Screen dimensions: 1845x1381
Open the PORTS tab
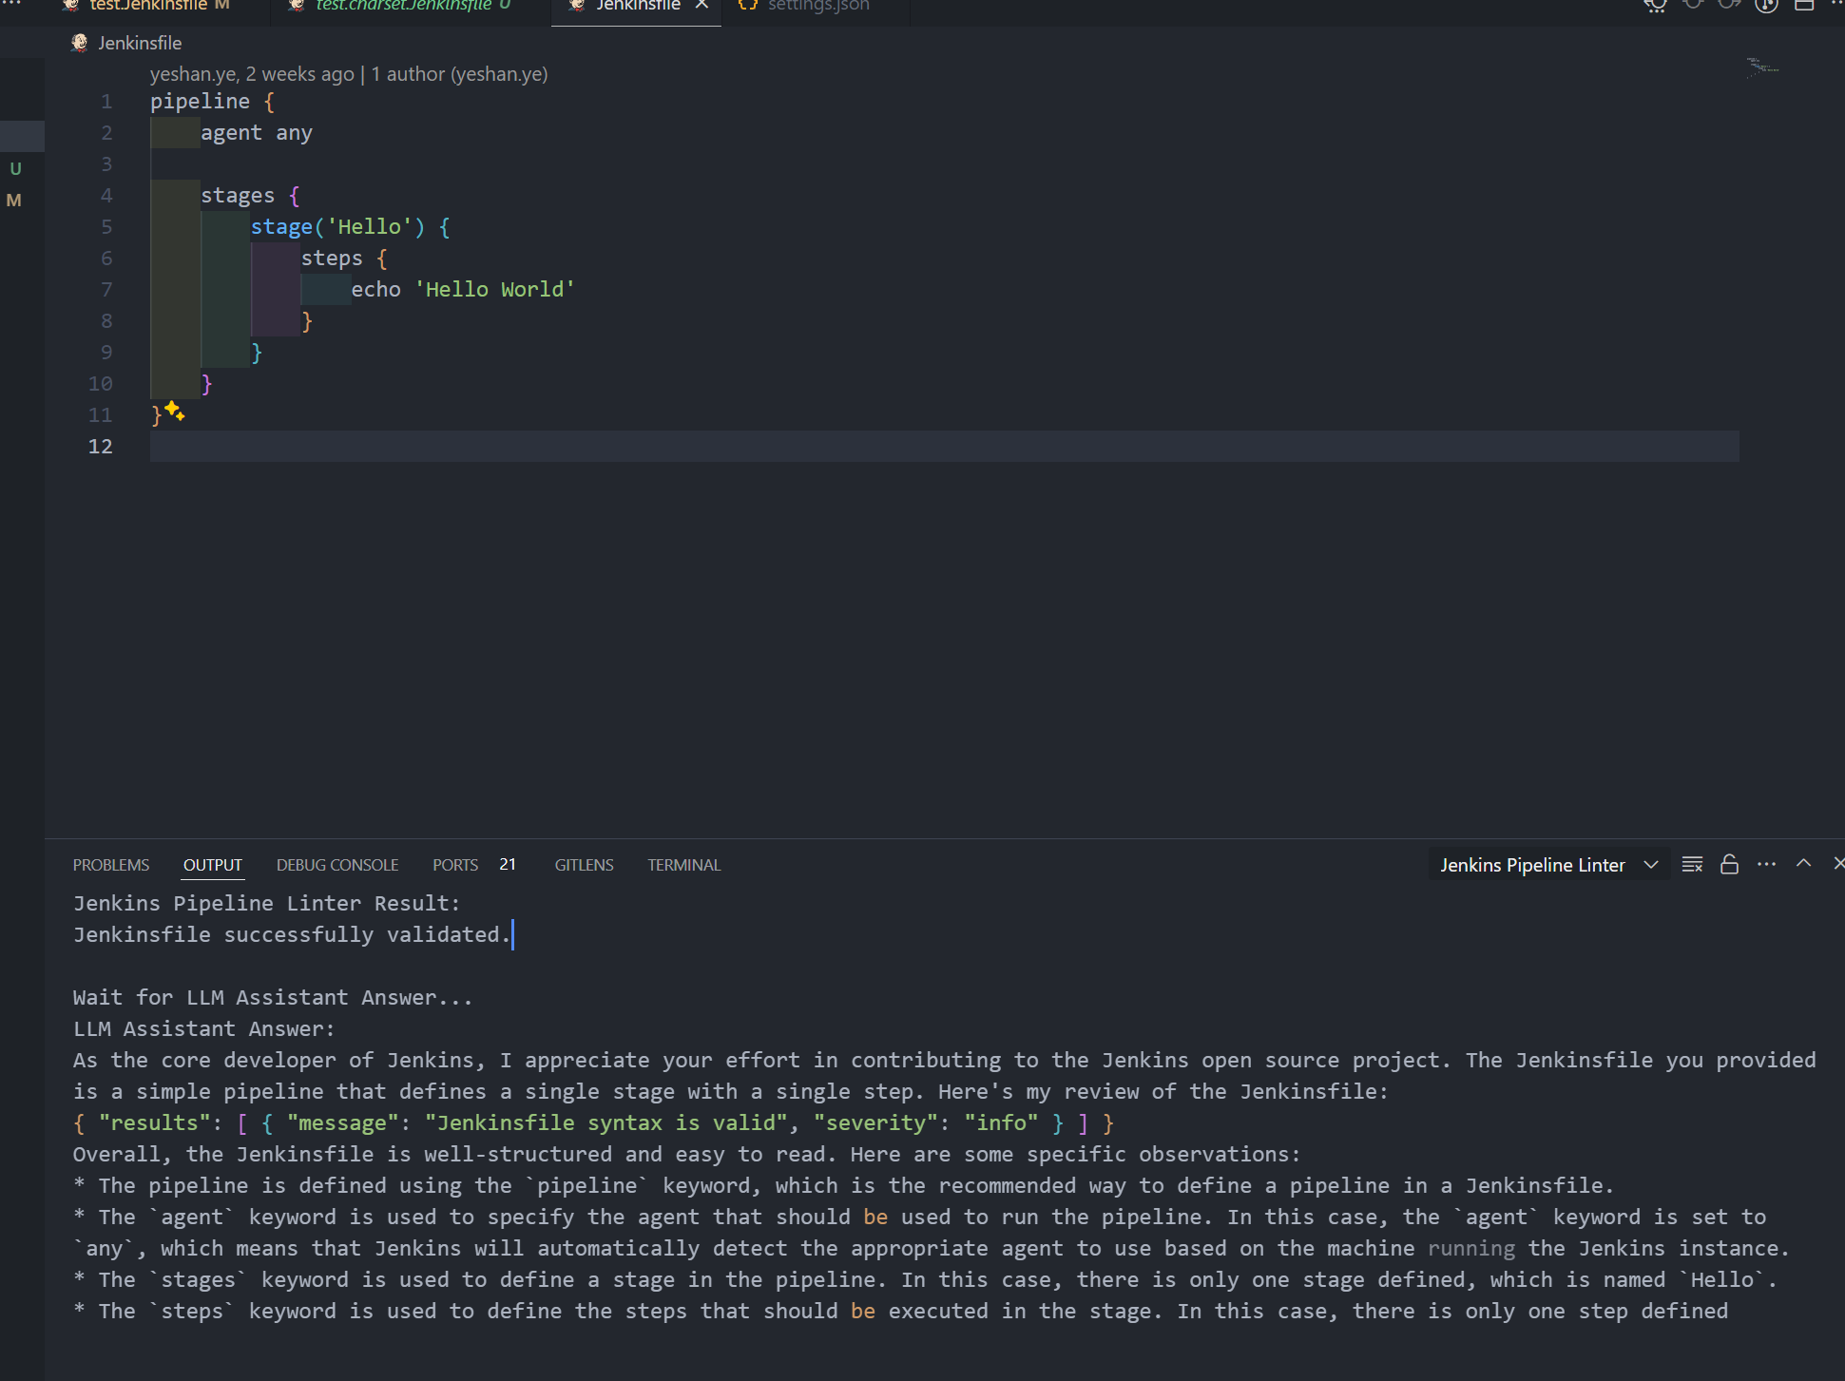(455, 865)
